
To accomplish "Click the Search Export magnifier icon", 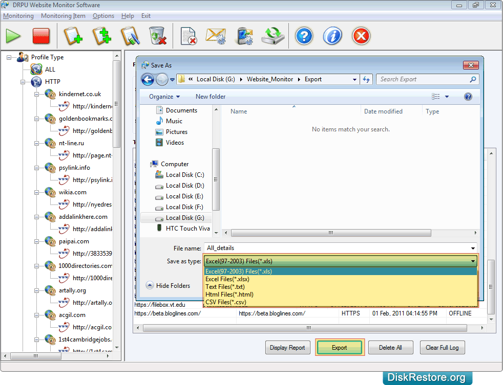I will pyautogui.click(x=473, y=79).
